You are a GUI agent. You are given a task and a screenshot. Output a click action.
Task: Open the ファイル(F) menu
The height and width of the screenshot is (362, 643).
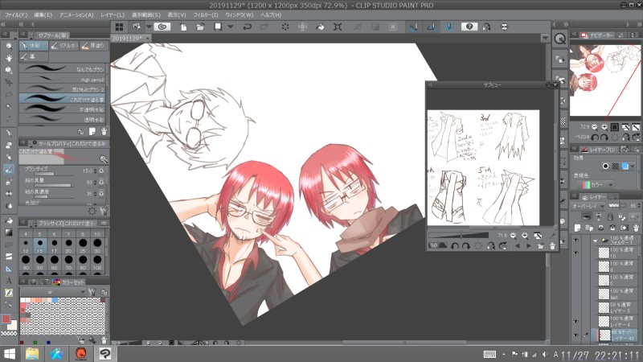(x=16, y=14)
